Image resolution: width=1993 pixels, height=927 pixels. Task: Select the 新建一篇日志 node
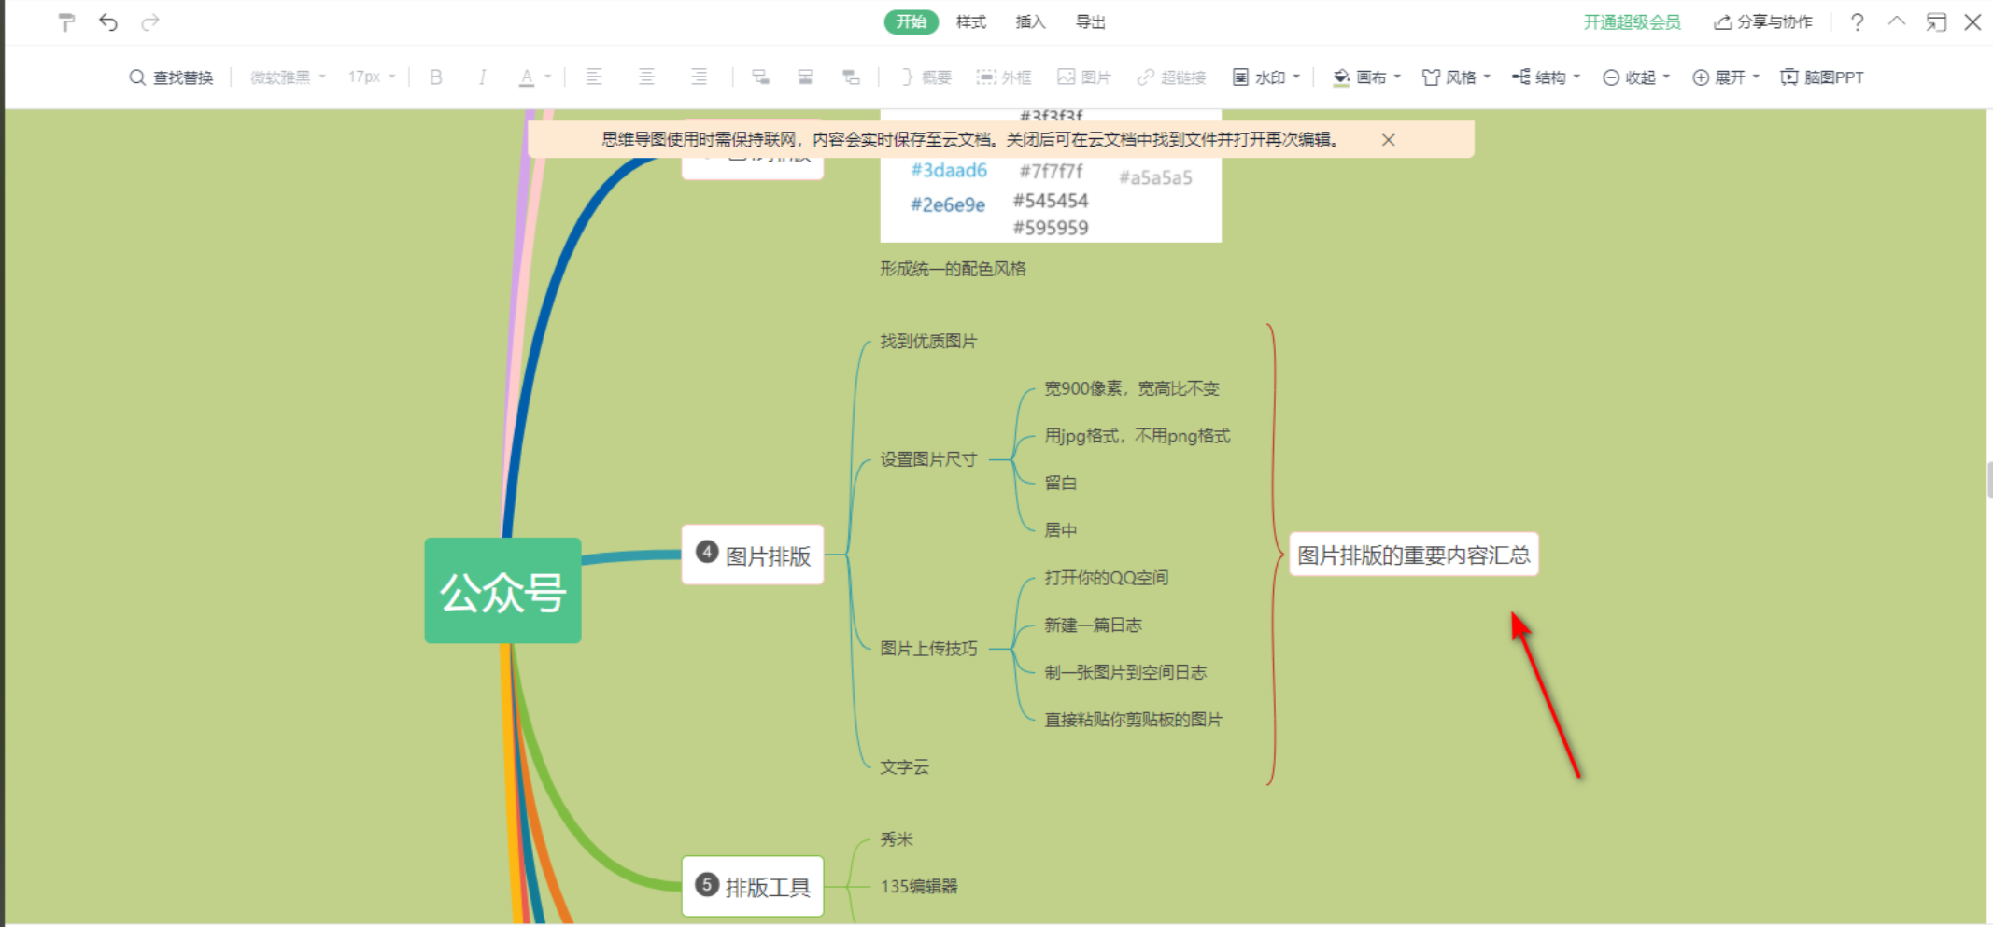(1093, 625)
